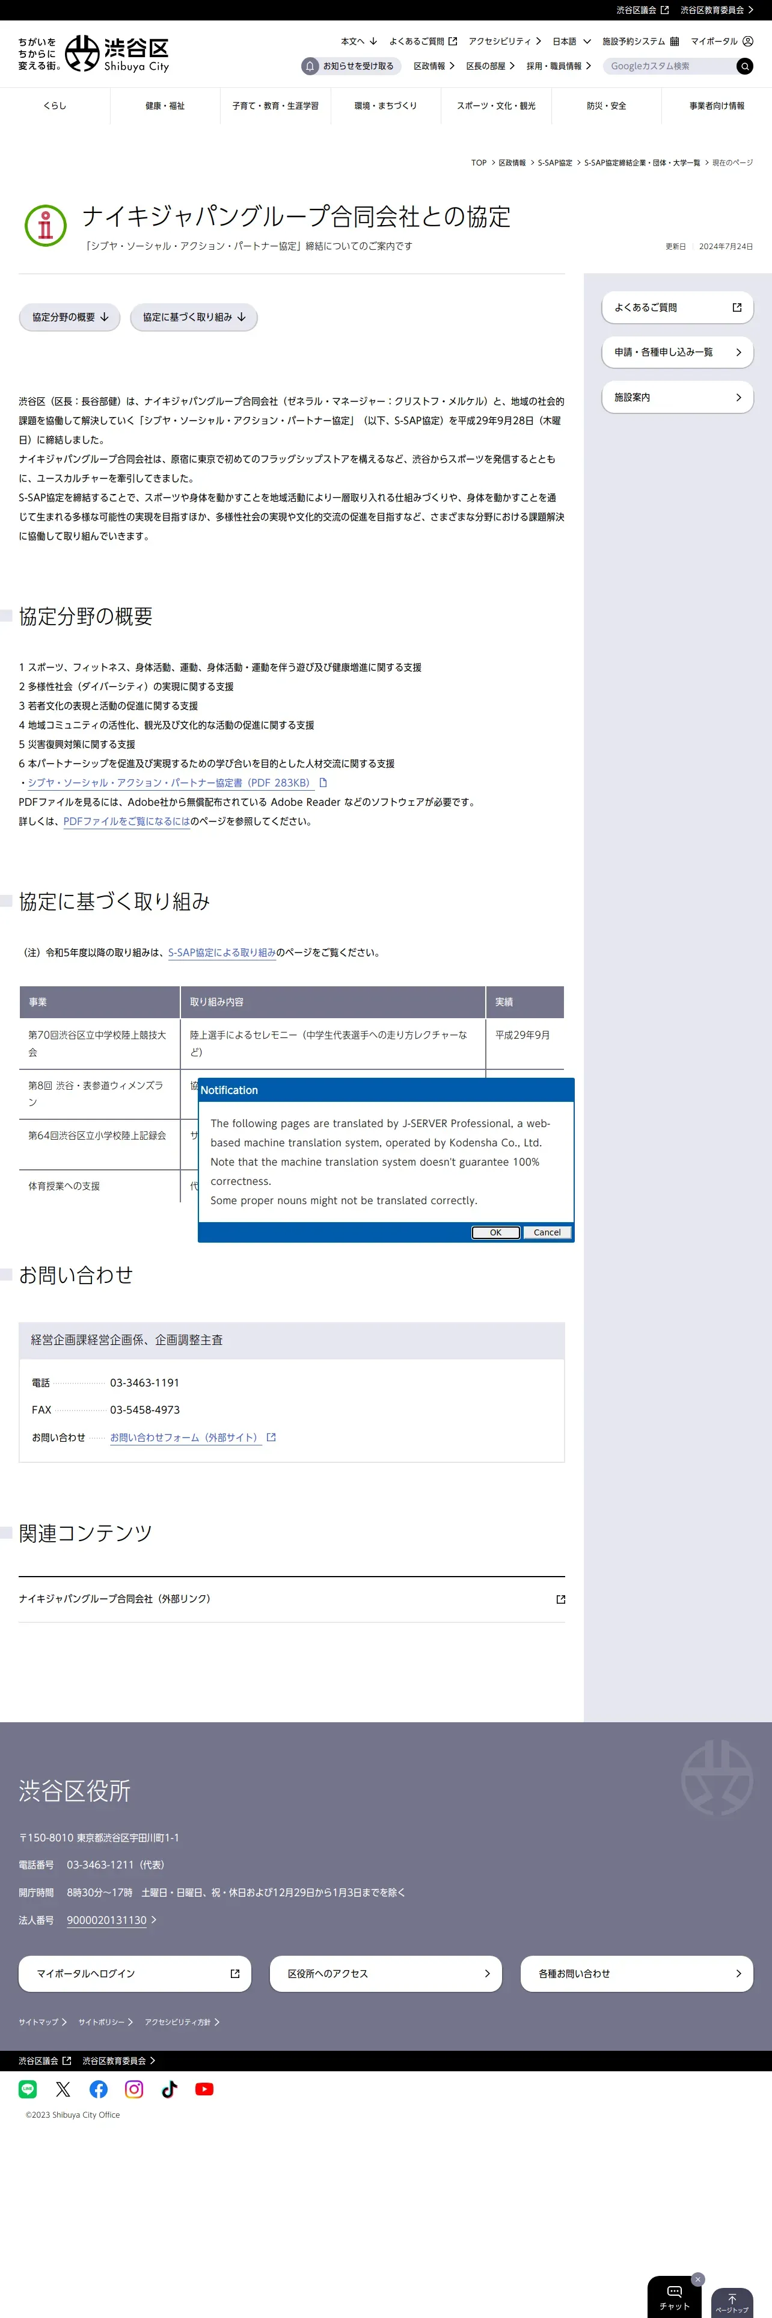Screen dimensions: 772x2318
Task: Open the 環境・まちづくり navigation tab
Action: coord(385,106)
